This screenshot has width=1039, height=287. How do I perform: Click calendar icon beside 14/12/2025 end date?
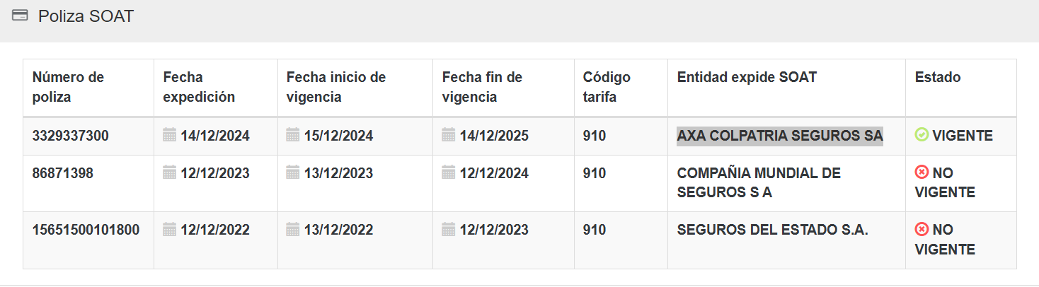tap(448, 135)
